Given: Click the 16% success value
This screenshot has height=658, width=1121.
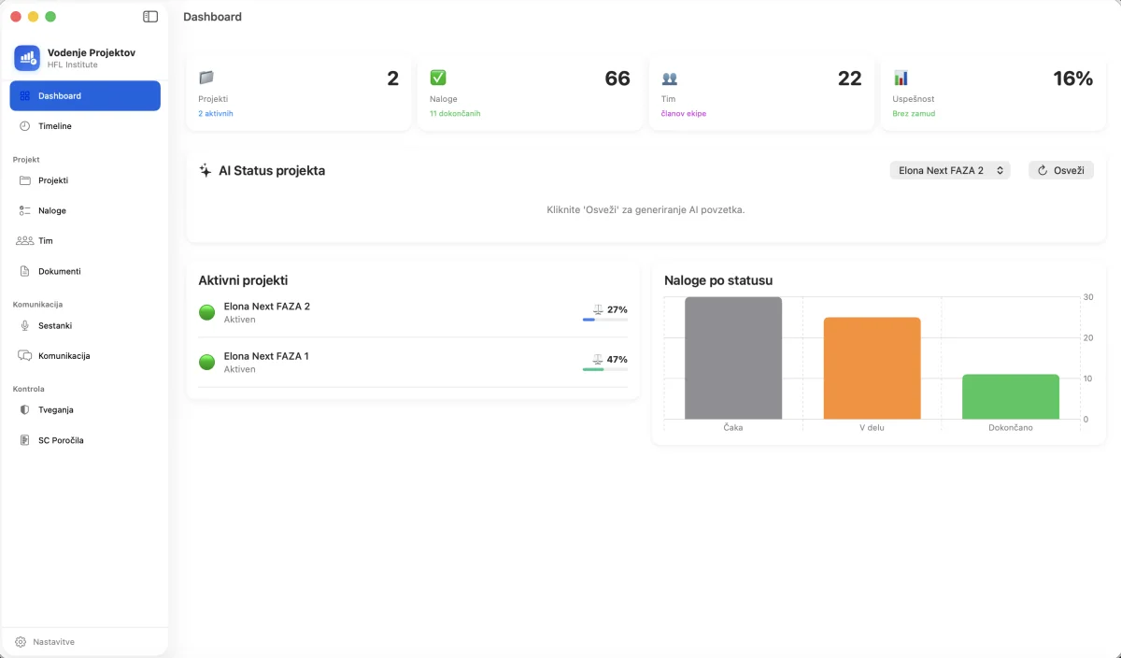Looking at the screenshot, I should pyautogui.click(x=1073, y=79).
